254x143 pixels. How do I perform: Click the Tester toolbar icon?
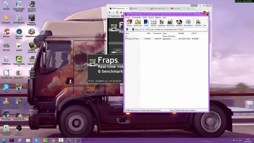tap(146, 23)
